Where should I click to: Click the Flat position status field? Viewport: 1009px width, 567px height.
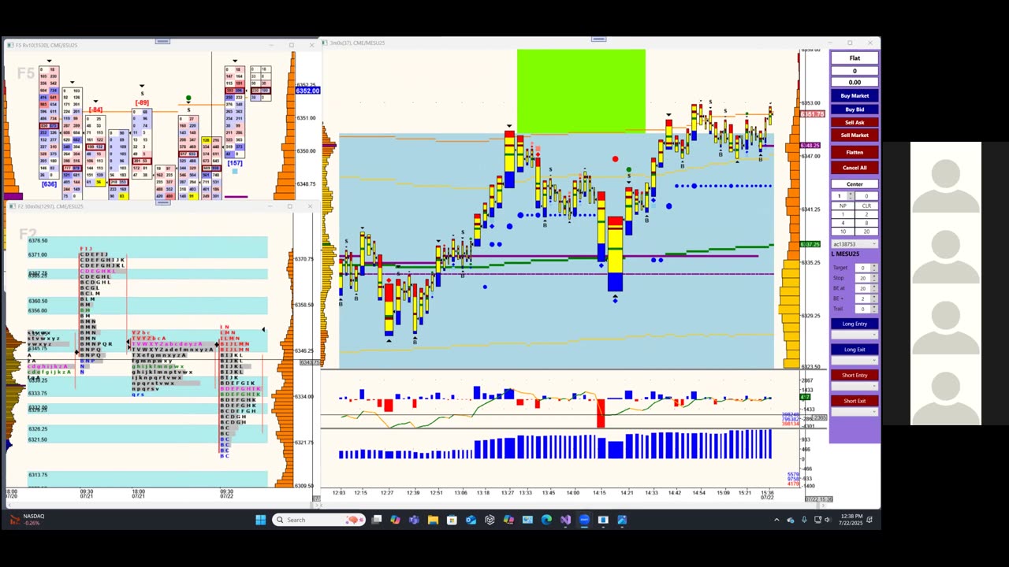coord(854,58)
